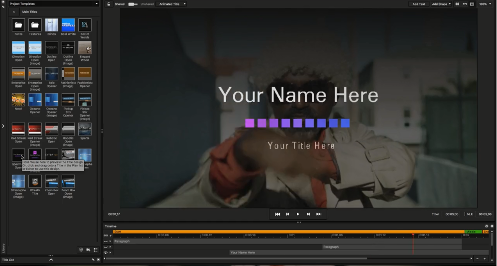
Task: Expand the first Paragraph timeline track
Action: [111, 241]
